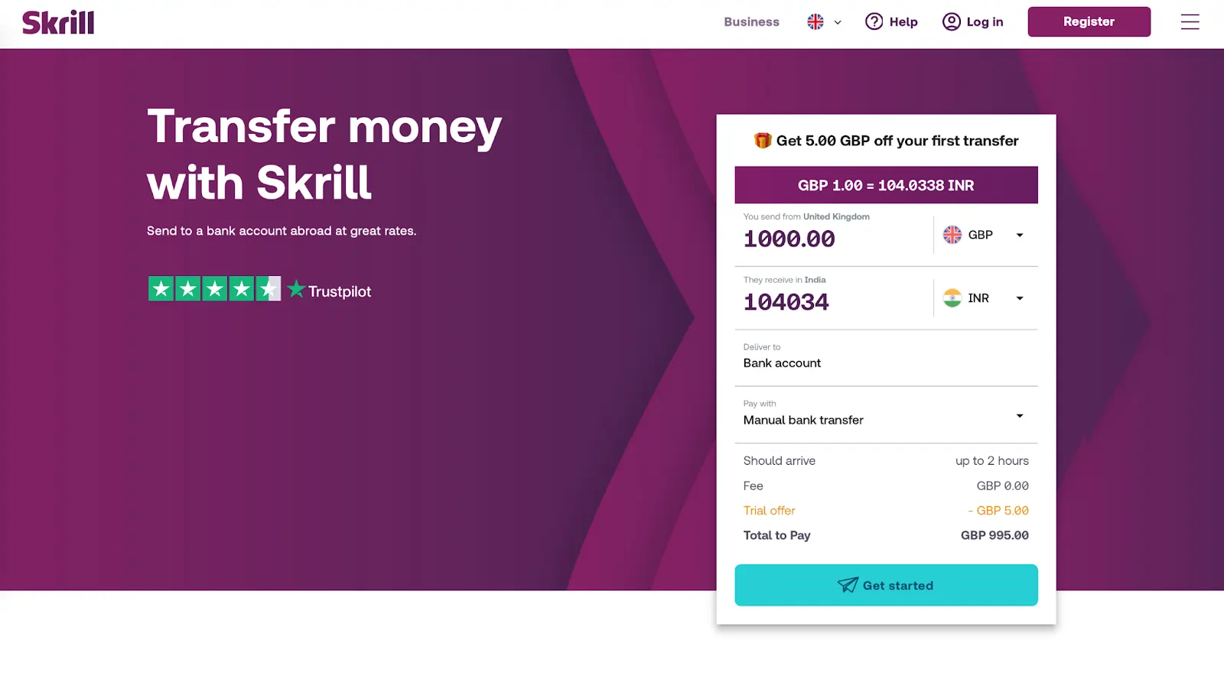Expand the Pay with Manual bank transfer dropdown
Image resolution: width=1224 pixels, height=692 pixels.
tap(886, 414)
